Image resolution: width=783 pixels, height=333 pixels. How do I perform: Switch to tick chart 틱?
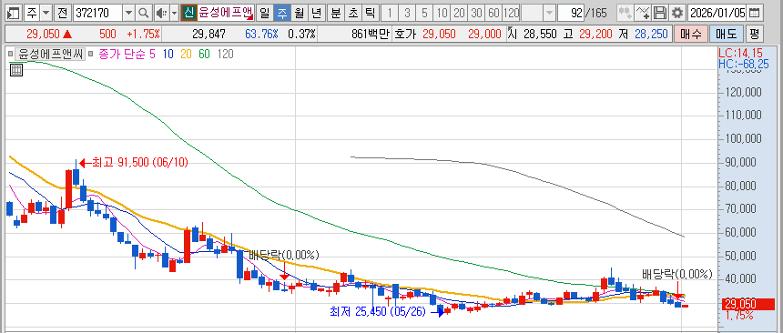point(370,13)
